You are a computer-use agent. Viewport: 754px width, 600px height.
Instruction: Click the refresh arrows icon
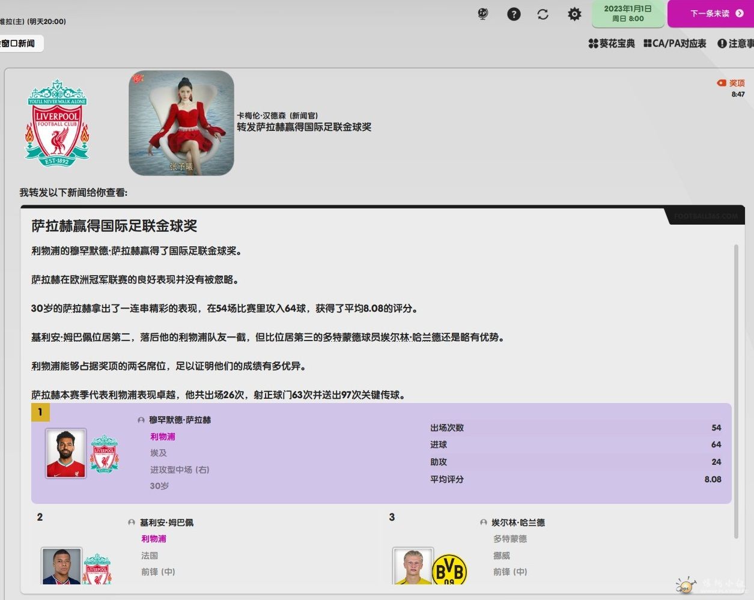(543, 14)
